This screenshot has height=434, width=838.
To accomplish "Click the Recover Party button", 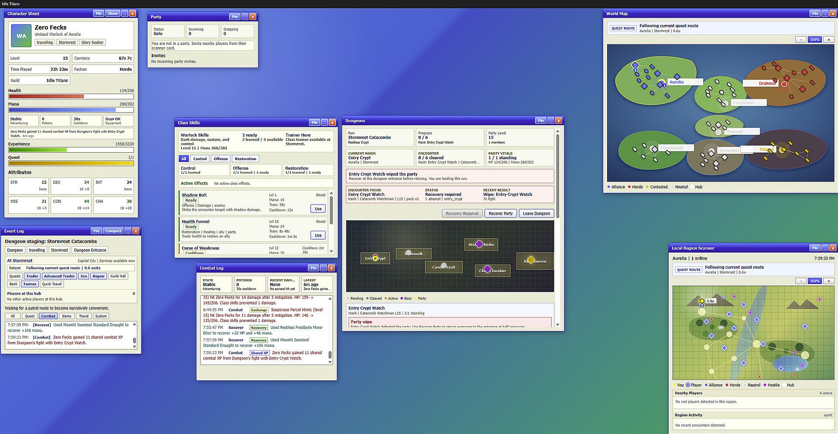I will click(501, 213).
